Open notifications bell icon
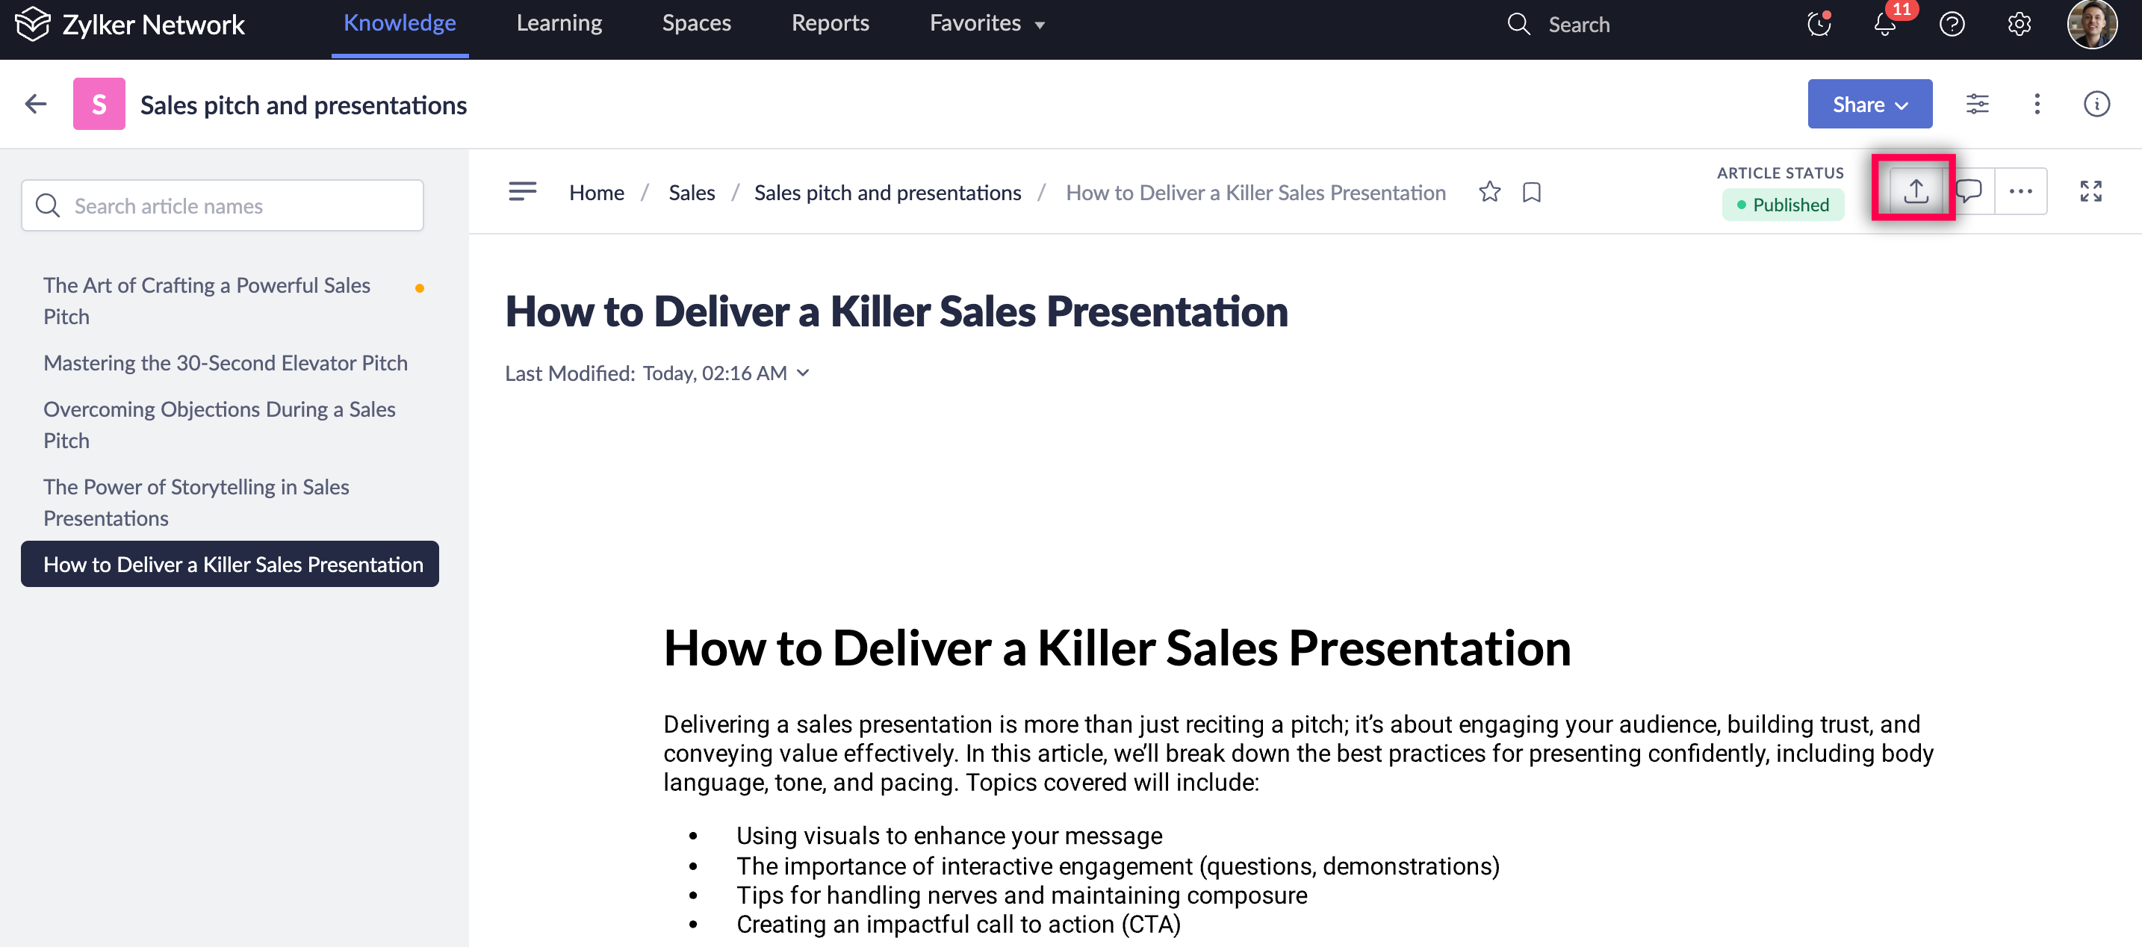This screenshot has width=2142, height=947. [x=1885, y=24]
